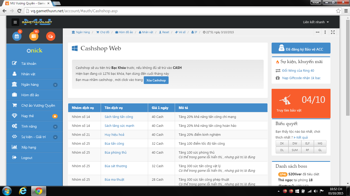Image resolution: width=350 pixels, height=196 pixels.
Task: Click the Xóa Cashshop button
Action: click(x=156, y=80)
